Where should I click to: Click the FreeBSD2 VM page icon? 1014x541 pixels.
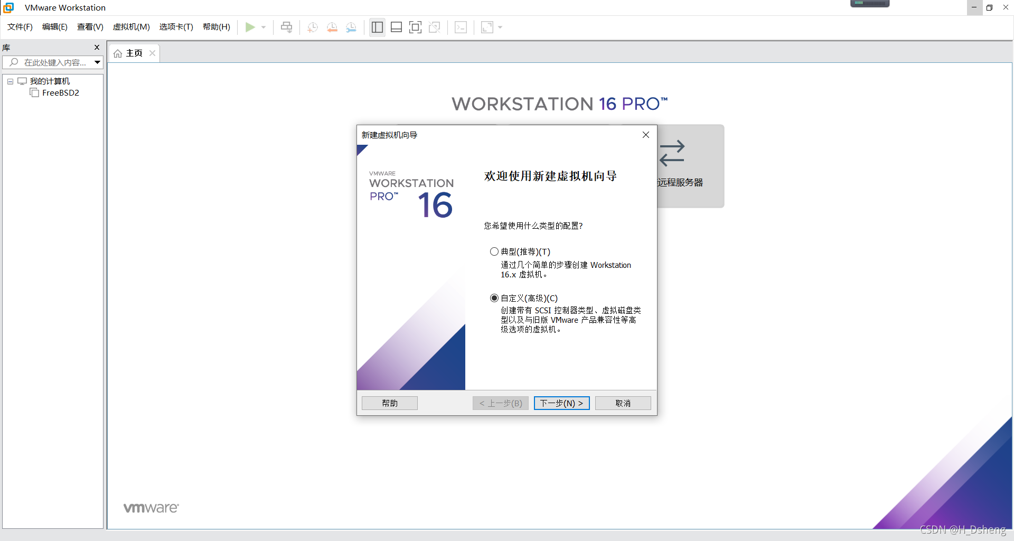click(x=34, y=93)
